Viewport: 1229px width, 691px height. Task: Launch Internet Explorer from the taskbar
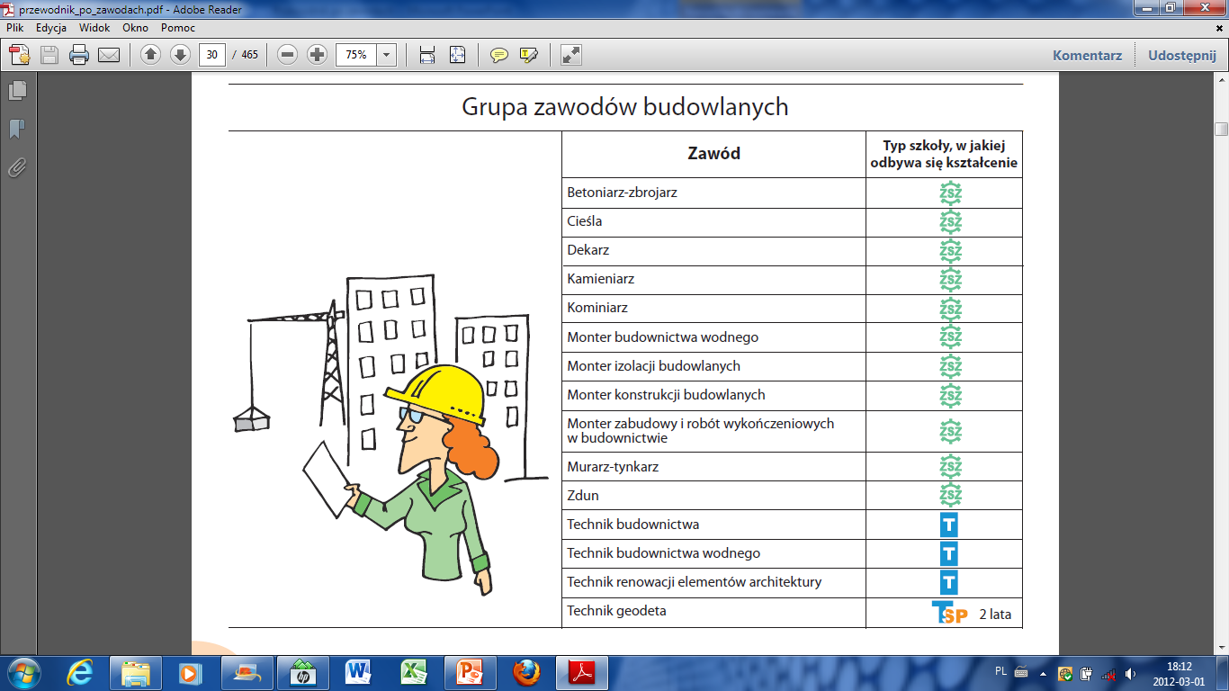pyautogui.click(x=80, y=672)
